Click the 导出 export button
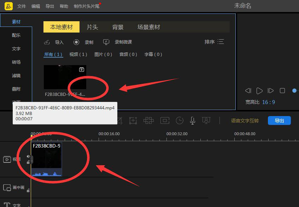Image resolution: width=299 pixels, height=207 pixels. pos(280,120)
